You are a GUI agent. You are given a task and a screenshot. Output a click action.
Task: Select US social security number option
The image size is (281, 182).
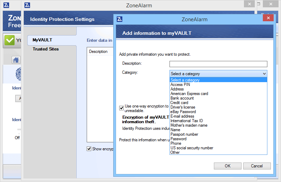218,148
